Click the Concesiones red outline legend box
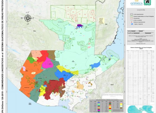This screenshot has height=113, width=156. click(131, 18)
